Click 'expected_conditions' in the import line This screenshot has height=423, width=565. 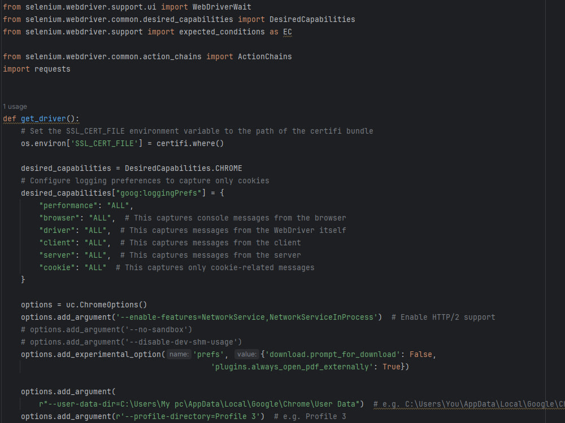(x=221, y=32)
